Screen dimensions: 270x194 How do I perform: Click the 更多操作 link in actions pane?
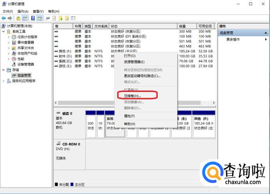click(x=233, y=40)
